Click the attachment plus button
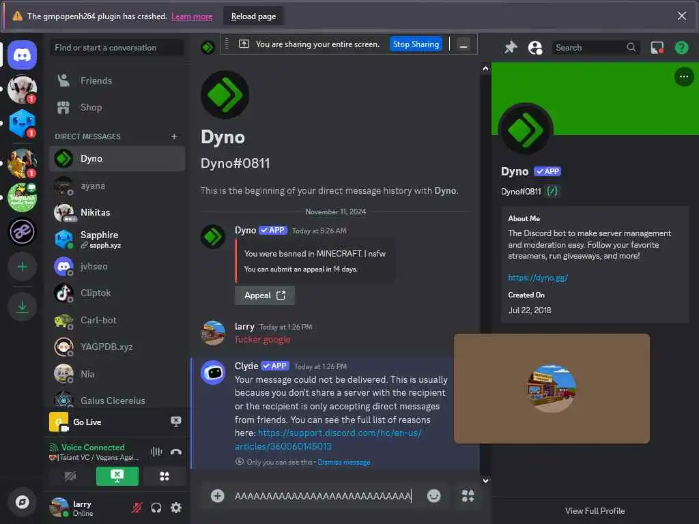Screen dimensions: 699x524 tap(218, 495)
